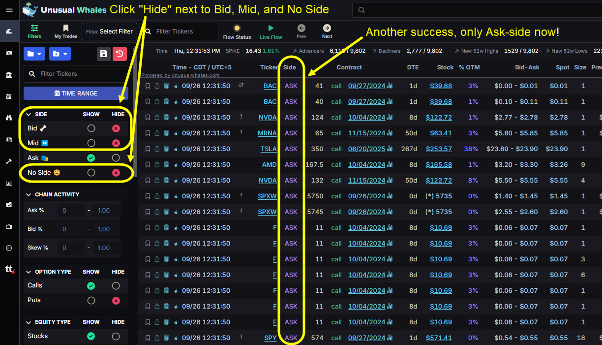Screen dimensions: 602x345
Task: Bookmark the first BAC flow row
Action: (x=148, y=86)
